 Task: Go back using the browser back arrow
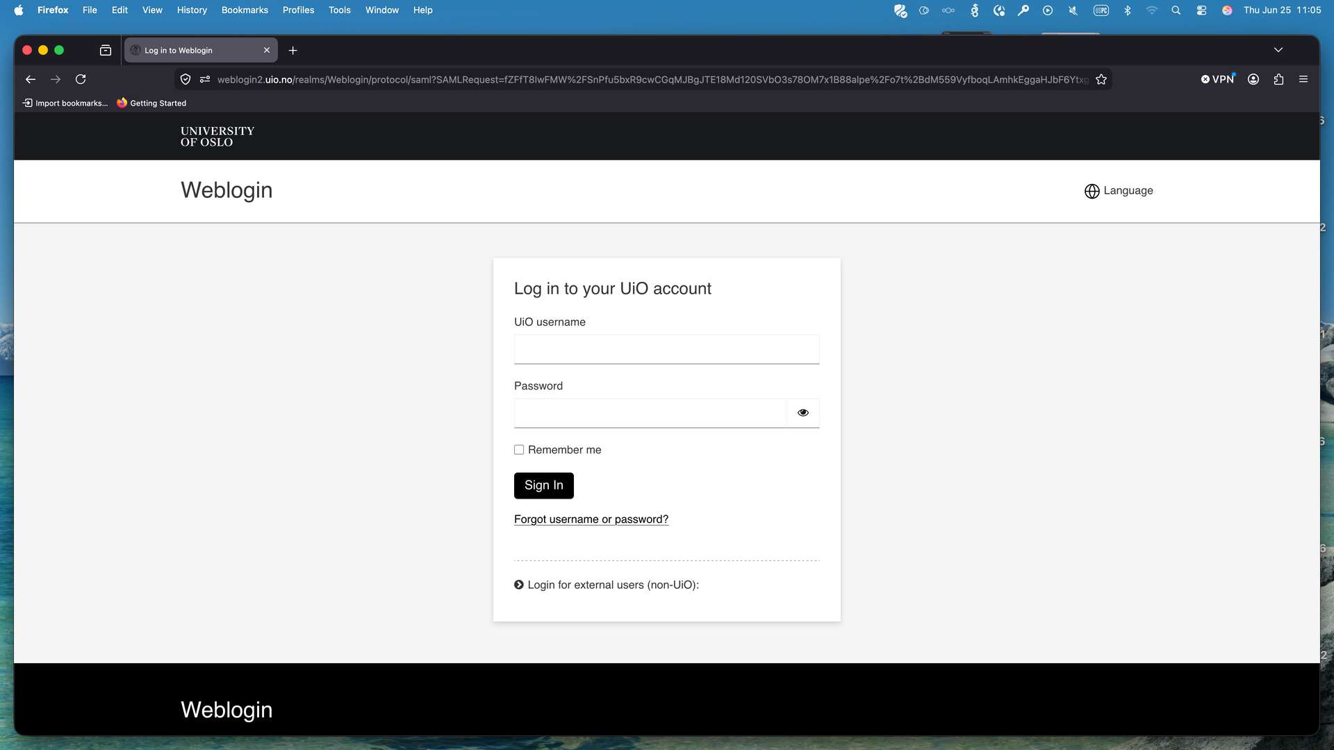coord(31,79)
